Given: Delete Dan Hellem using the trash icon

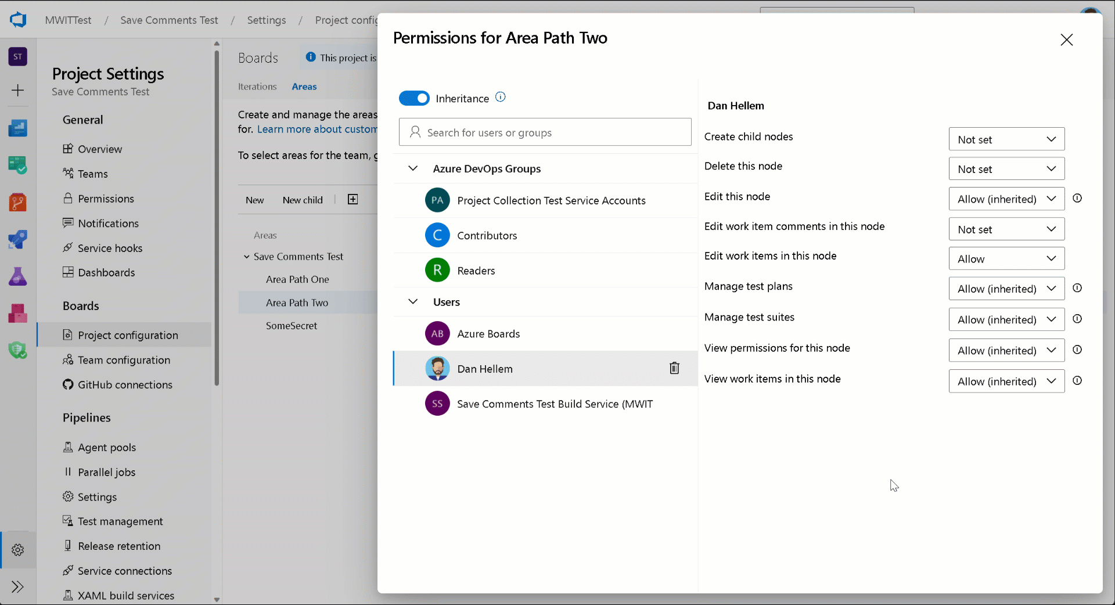Looking at the screenshot, I should click(x=674, y=368).
